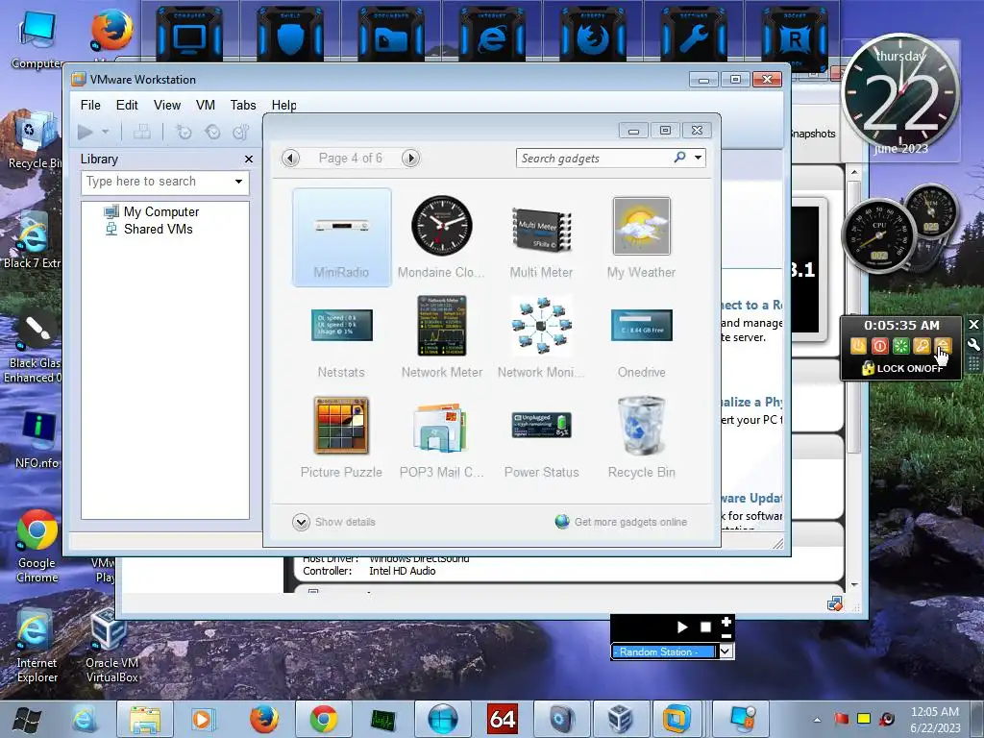Viewport: 984px width, 738px height.
Task: Open NFO.nfo desktop file
Action: pyautogui.click(x=37, y=440)
